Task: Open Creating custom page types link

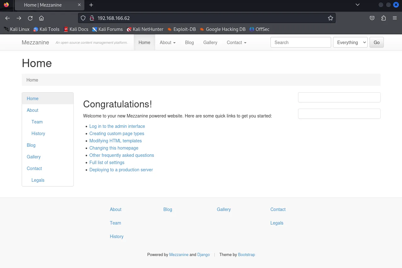Action: [x=117, y=134]
